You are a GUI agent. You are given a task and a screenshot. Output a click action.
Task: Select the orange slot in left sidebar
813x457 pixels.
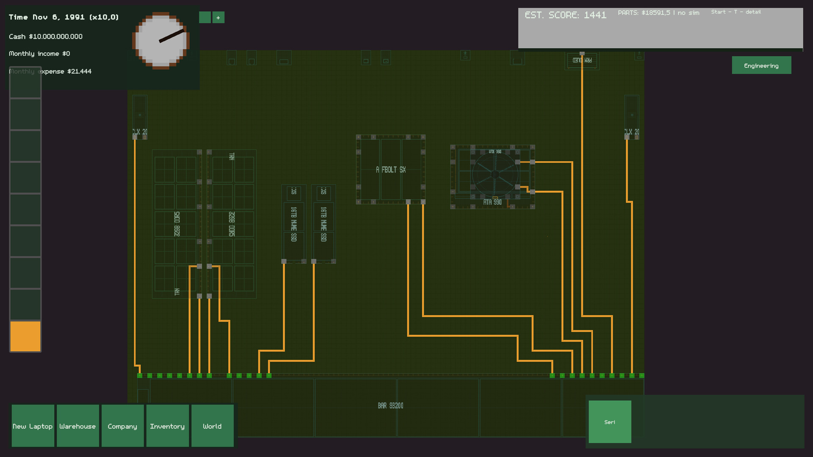point(25,336)
